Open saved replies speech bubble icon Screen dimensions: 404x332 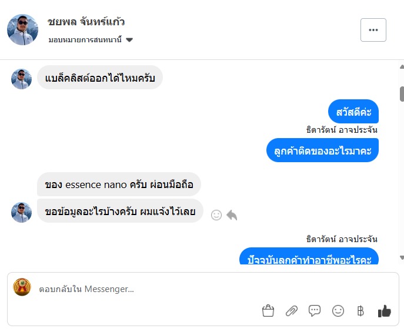click(315, 311)
